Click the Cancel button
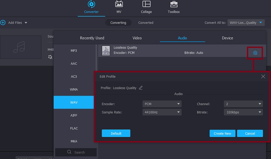 (250, 133)
